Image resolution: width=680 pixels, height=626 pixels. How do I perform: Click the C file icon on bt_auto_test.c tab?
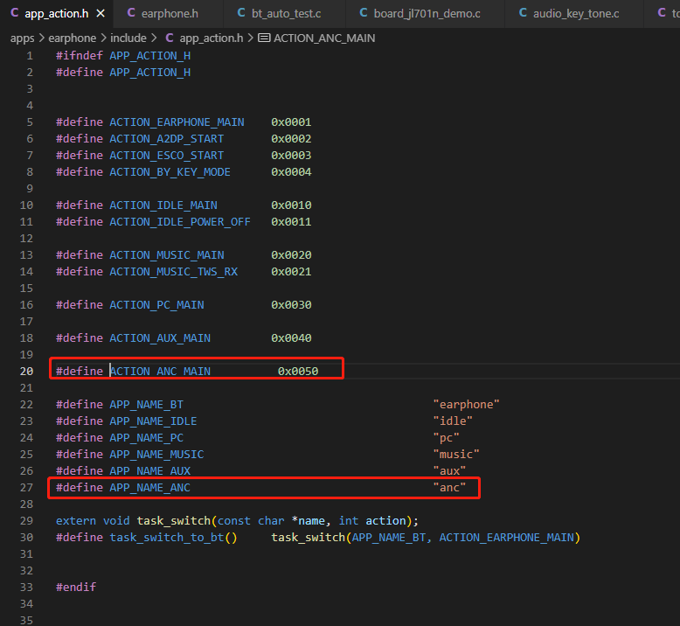(241, 13)
